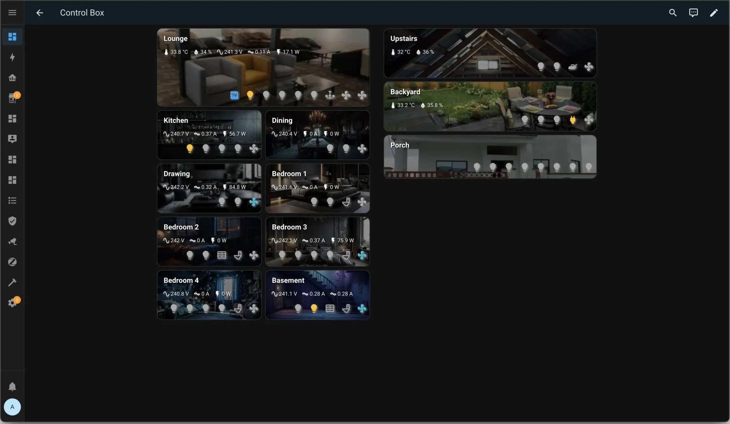
Task: Open notifications bell icon
Action: pyautogui.click(x=12, y=387)
